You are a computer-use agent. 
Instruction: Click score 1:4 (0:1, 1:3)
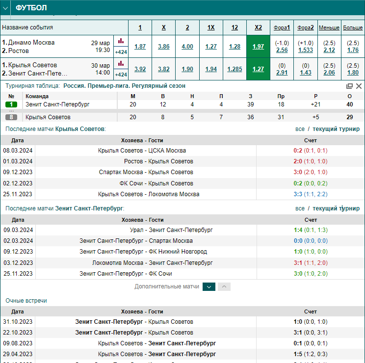click(x=311, y=230)
